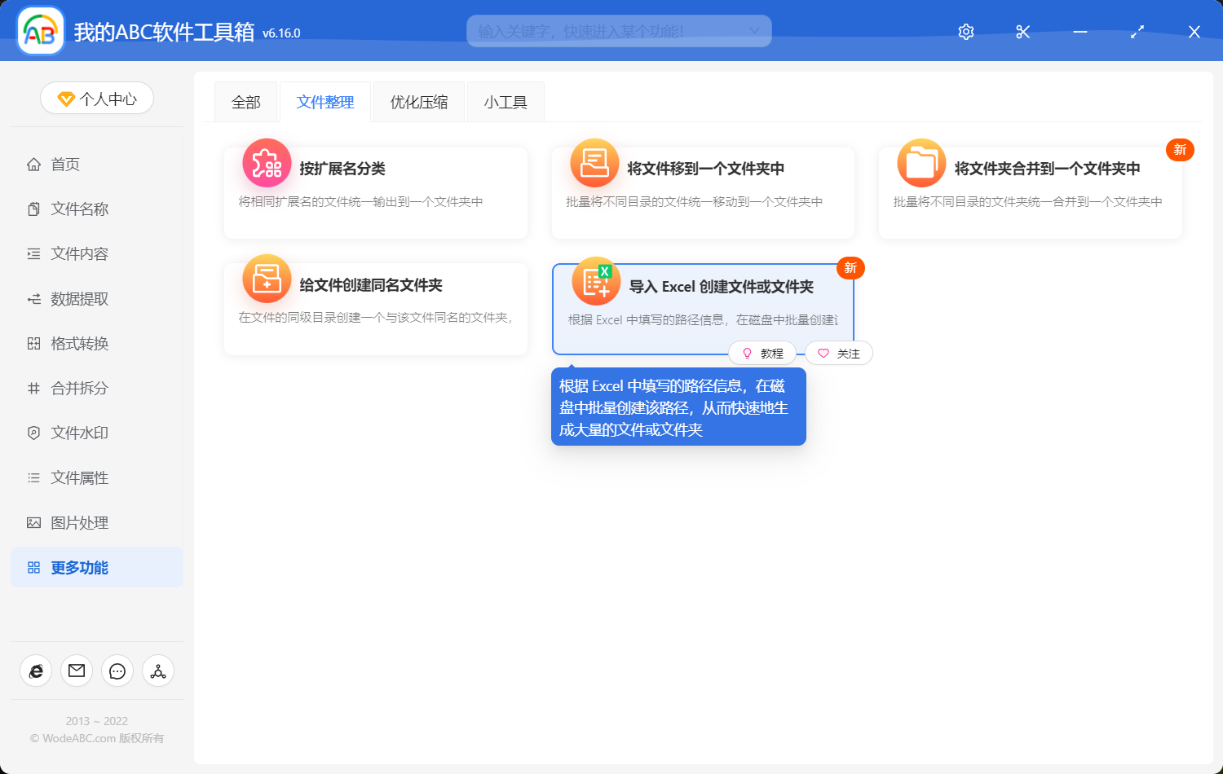The image size is (1223, 774).
Task: Click the 关注 follow button
Action: click(x=838, y=353)
